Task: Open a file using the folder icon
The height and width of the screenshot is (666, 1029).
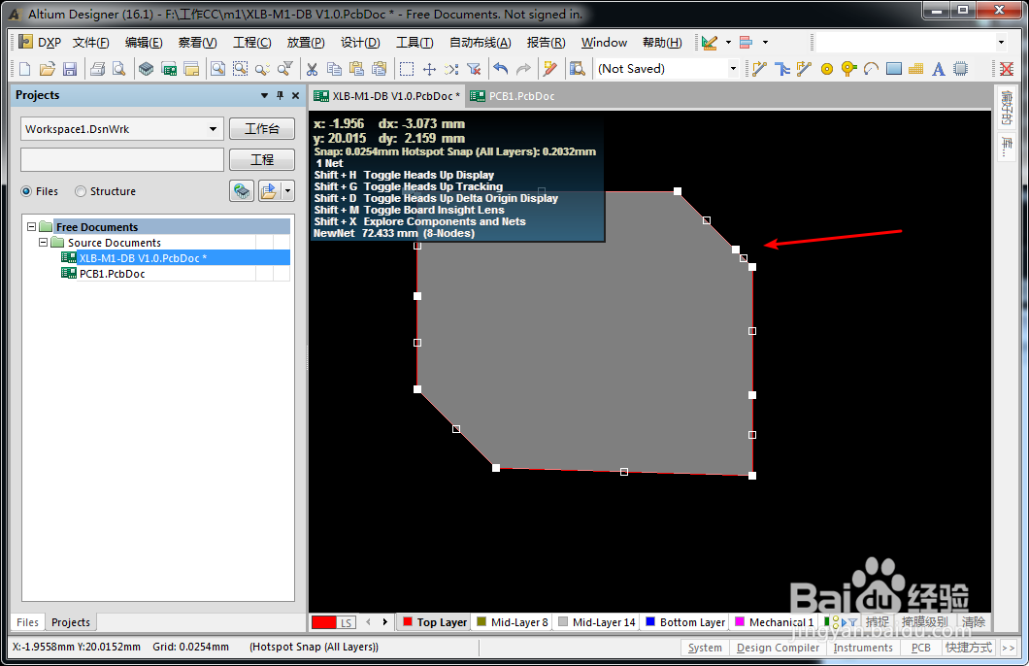Action: point(48,69)
